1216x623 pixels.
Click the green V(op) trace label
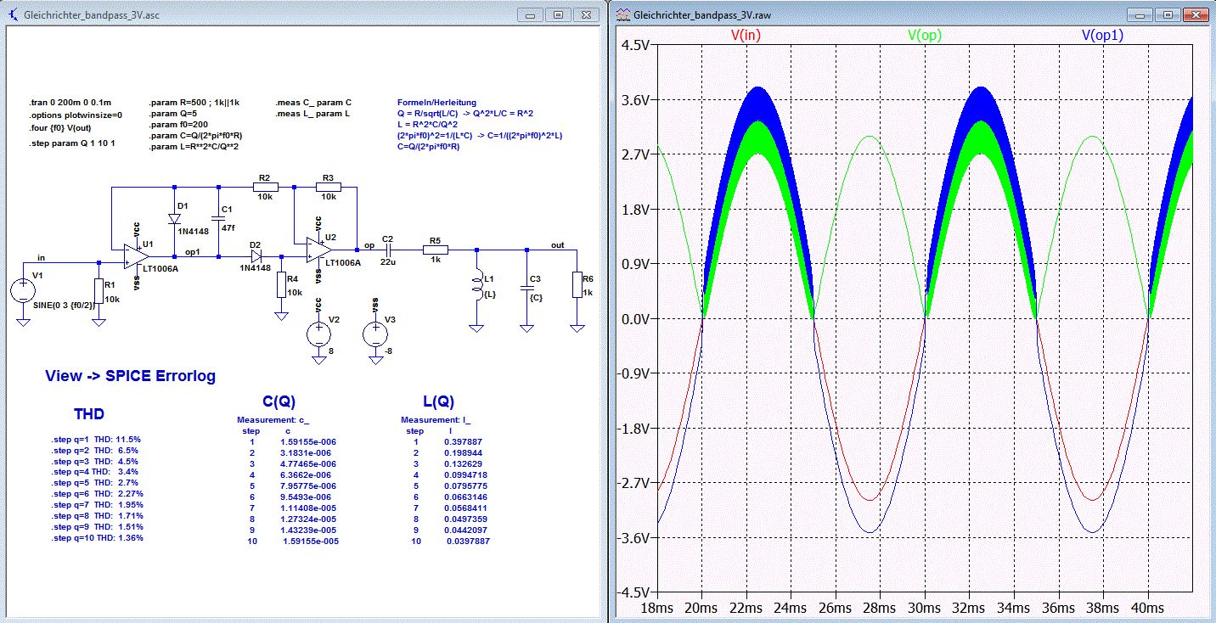pos(925,36)
